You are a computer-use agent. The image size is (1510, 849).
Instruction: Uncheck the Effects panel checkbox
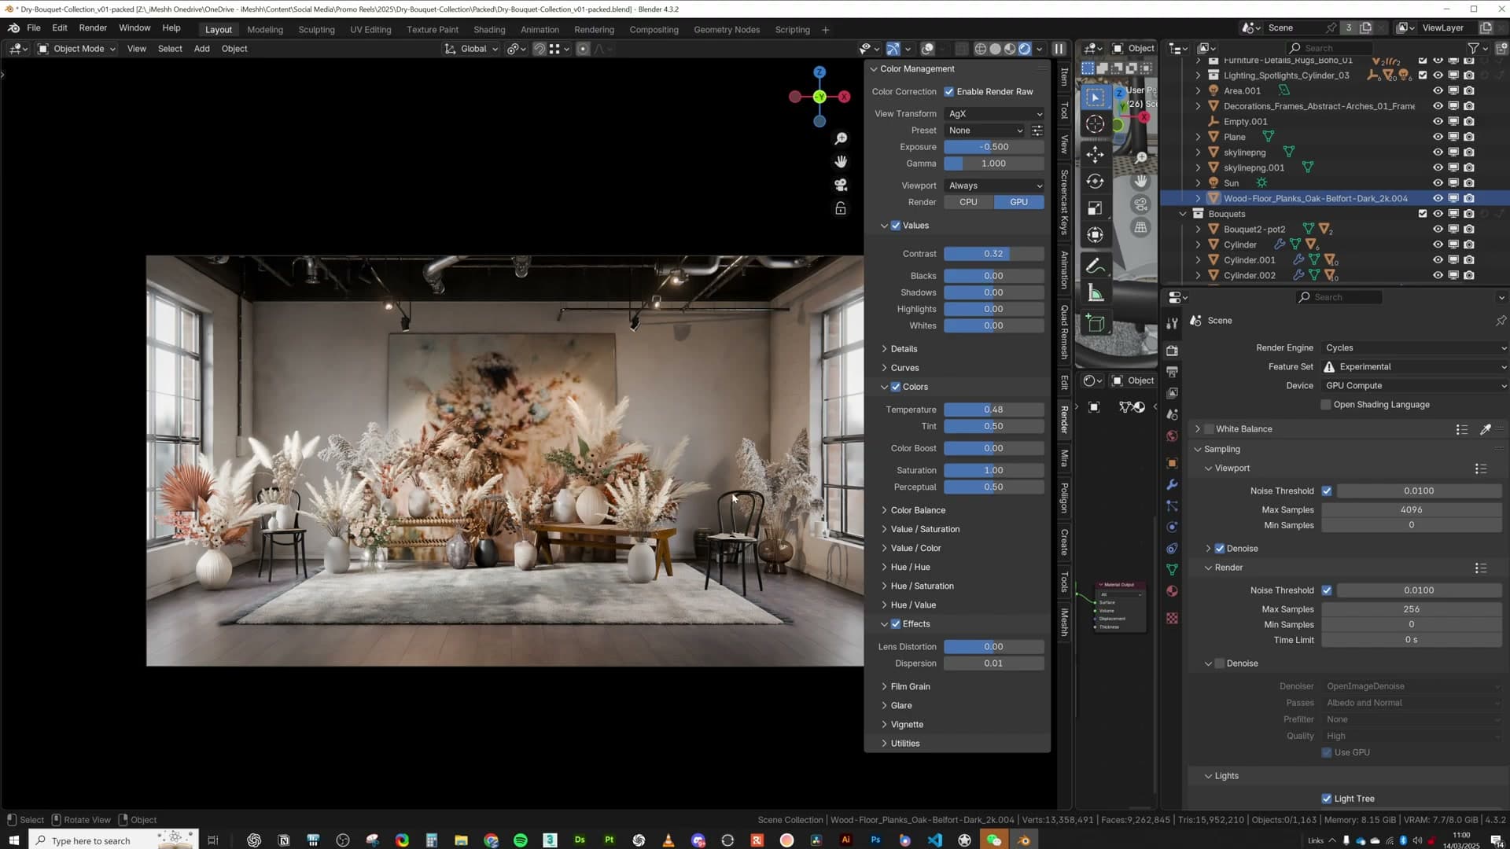896,624
